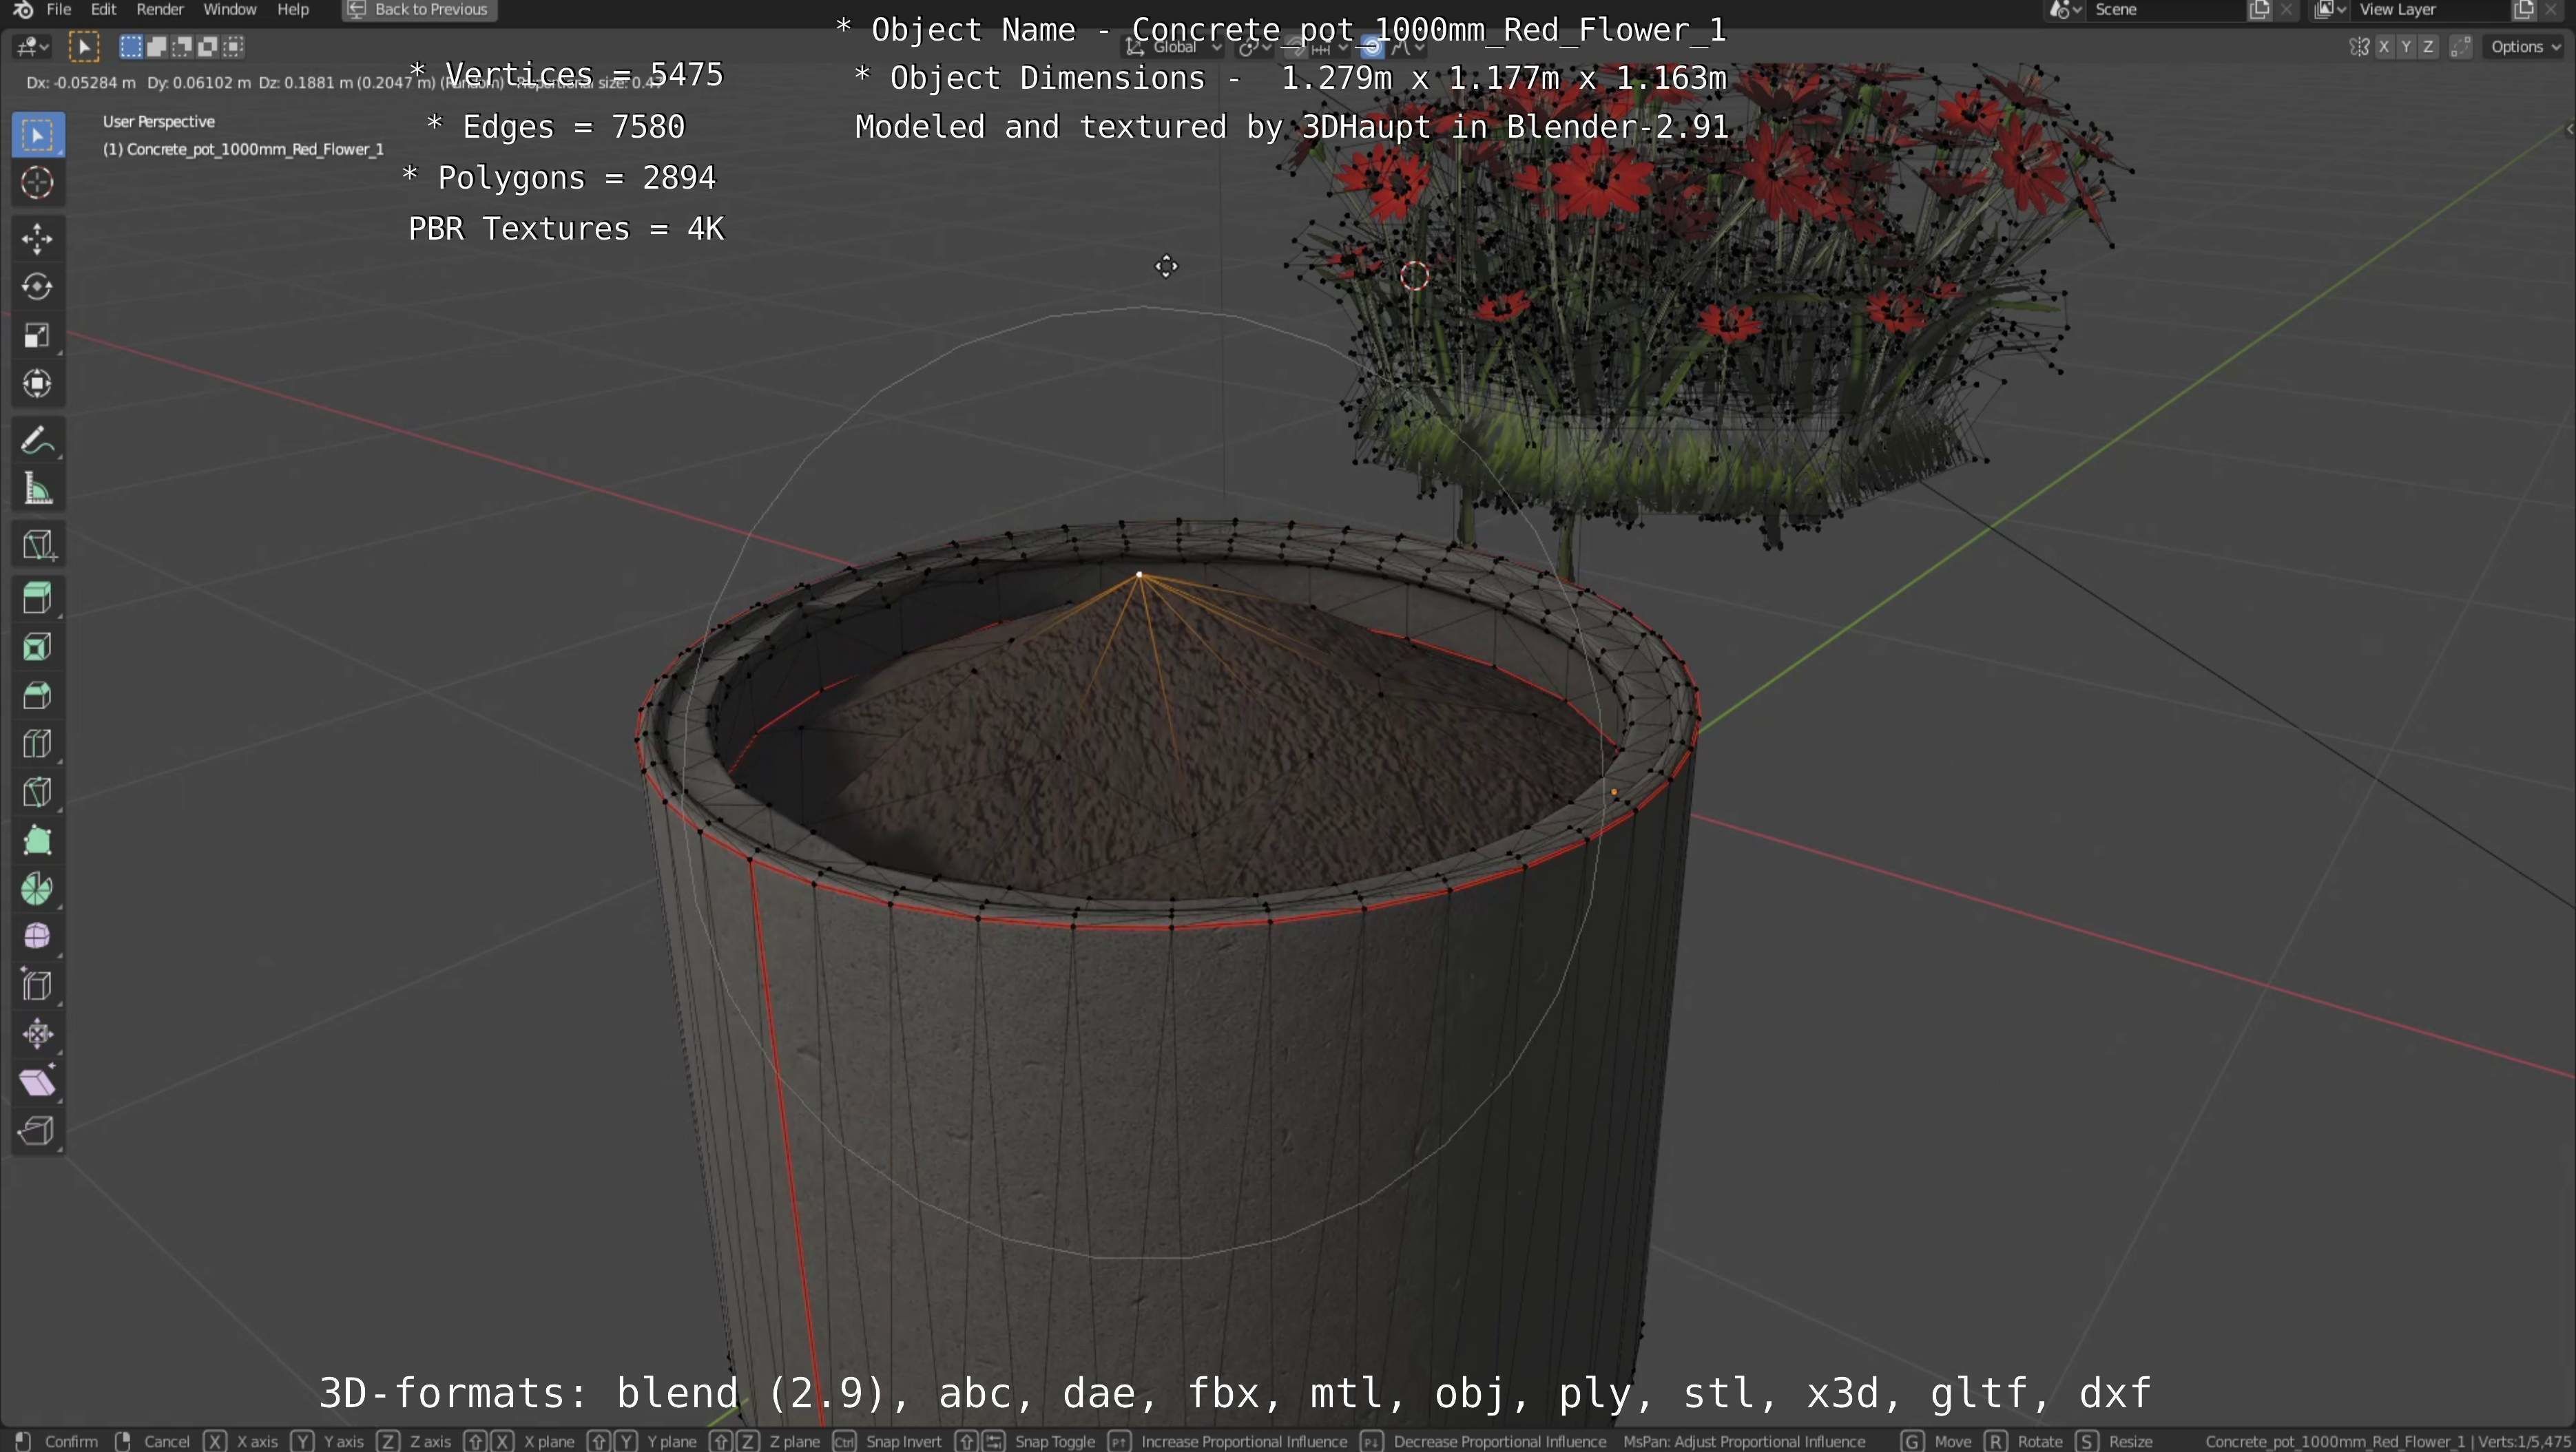Select the tweak select tool in the header

click(84, 46)
